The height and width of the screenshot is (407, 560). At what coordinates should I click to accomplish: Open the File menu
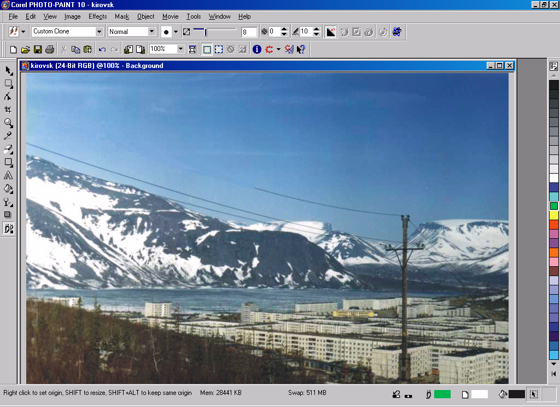(x=13, y=16)
